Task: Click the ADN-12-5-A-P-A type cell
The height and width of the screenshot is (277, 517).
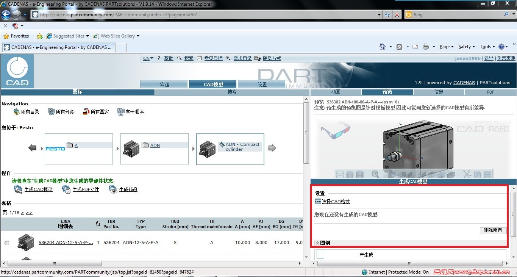Action: pyautogui.click(x=141, y=243)
